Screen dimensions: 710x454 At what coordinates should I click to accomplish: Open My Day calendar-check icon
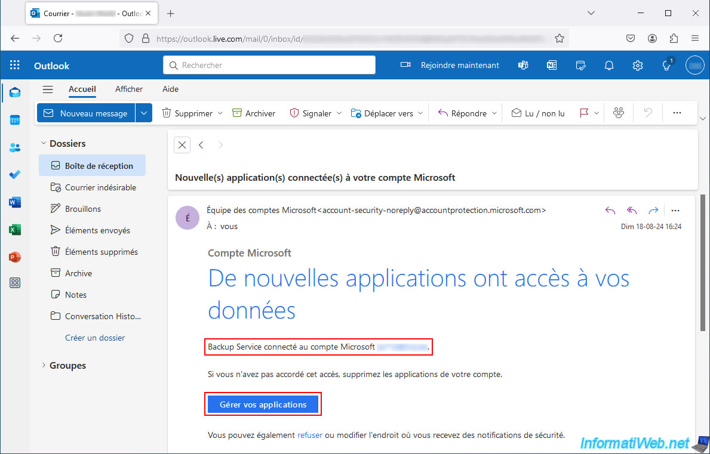tap(580, 65)
